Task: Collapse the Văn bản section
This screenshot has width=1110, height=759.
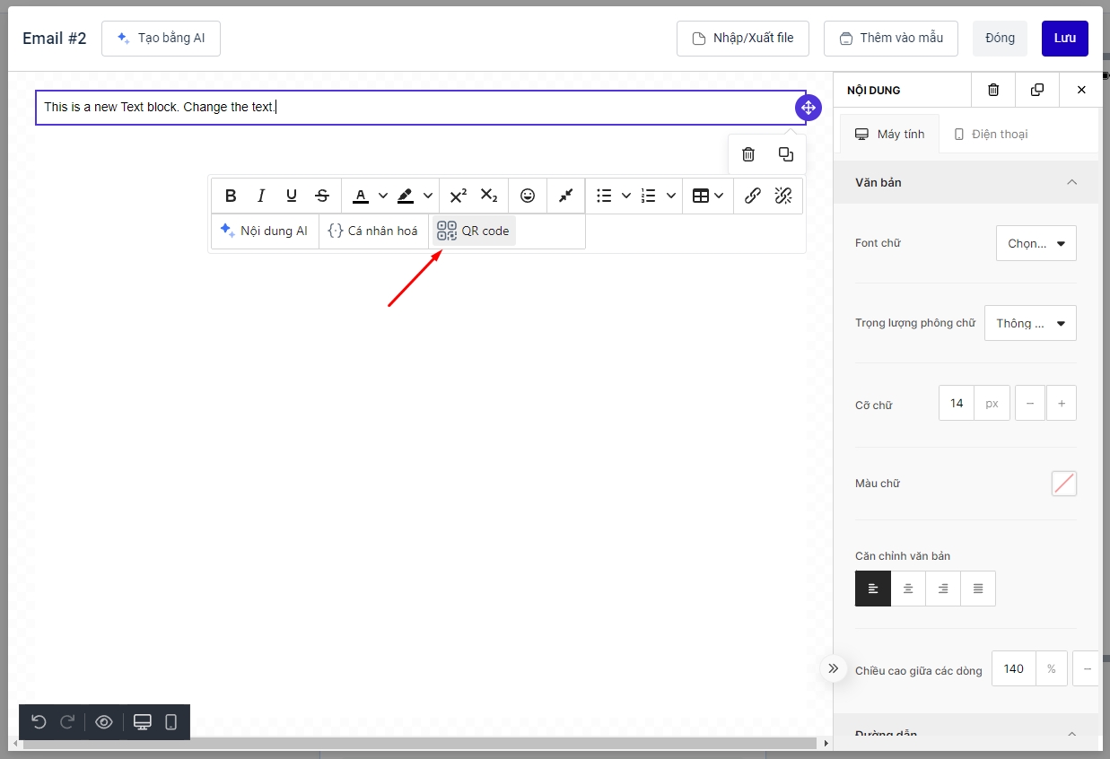Action: click(x=1071, y=182)
